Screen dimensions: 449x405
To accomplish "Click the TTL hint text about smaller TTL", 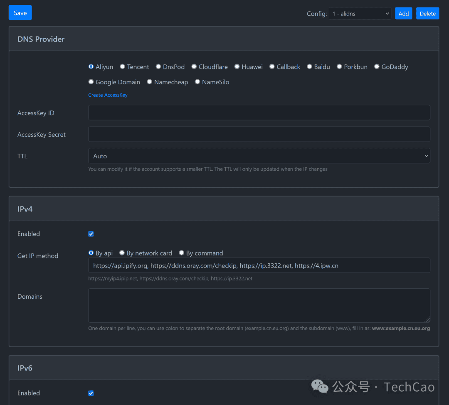I will [207, 169].
